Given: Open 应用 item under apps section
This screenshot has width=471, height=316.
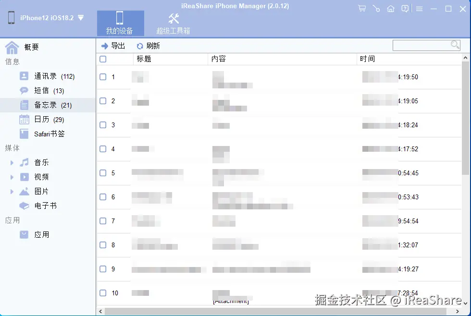Looking at the screenshot, I should pyautogui.click(x=42, y=235).
